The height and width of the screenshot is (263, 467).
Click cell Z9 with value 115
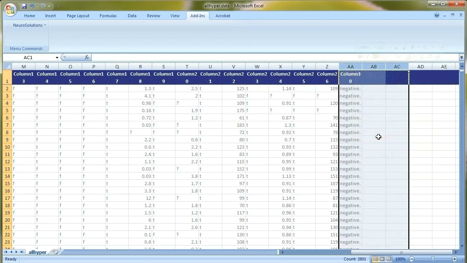[327, 140]
